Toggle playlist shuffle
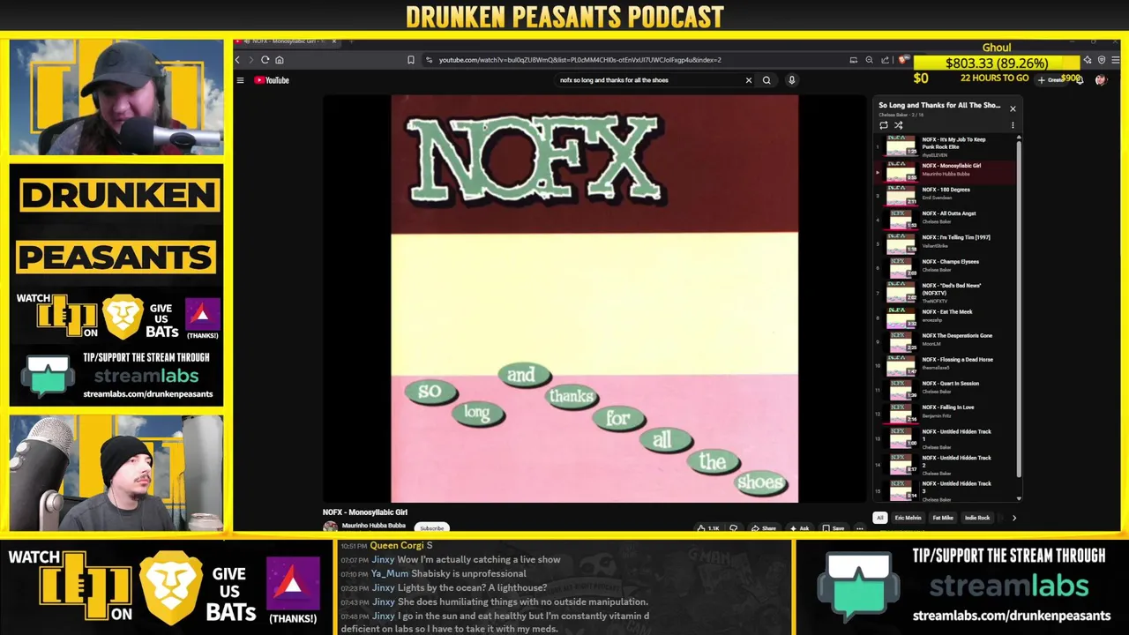 (898, 125)
